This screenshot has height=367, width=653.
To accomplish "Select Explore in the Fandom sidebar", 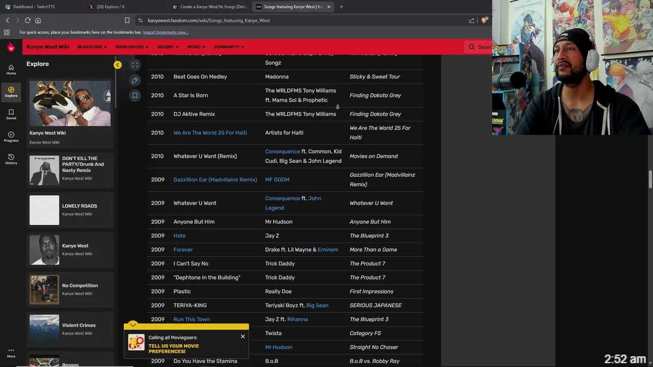I will click(x=11, y=92).
